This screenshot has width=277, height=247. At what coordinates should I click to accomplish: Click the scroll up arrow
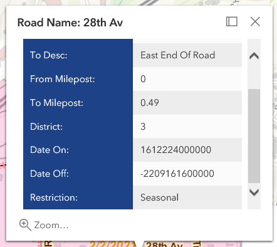point(254,56)
